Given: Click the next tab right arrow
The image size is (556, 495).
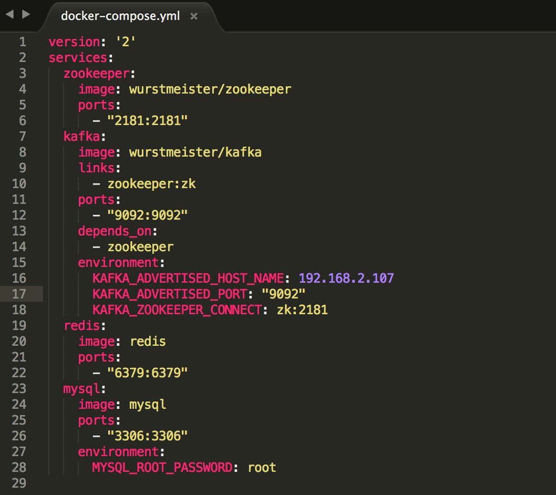Looking at the screenshot, I should [x=26, y=15].
